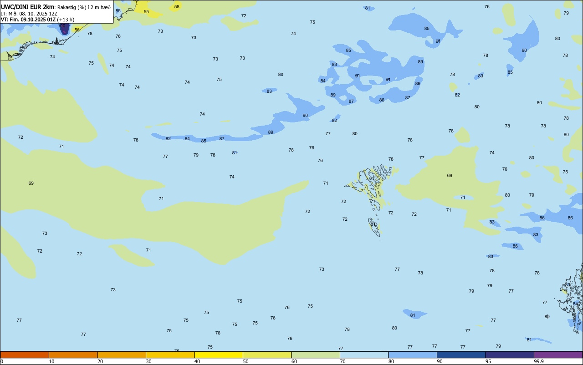This screenshot has width=583, height=365.
Task: Click the 70–80 pale blue legend swatch
Action: [364, 355]
